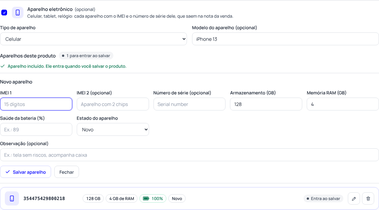Click the Saúde da bateria field
This screenshot has height=210, width=379.
36,129
